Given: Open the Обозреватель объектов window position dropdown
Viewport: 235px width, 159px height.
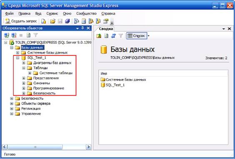Looking at the screenshot, I should coord(77,28).
